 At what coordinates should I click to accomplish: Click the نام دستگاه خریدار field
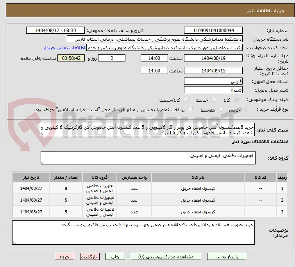[x=155, y=39]
